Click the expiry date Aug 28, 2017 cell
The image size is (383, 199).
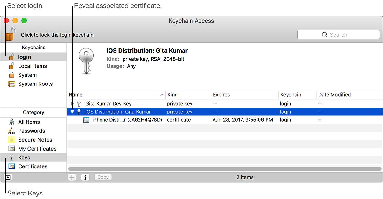pos(243,120)
